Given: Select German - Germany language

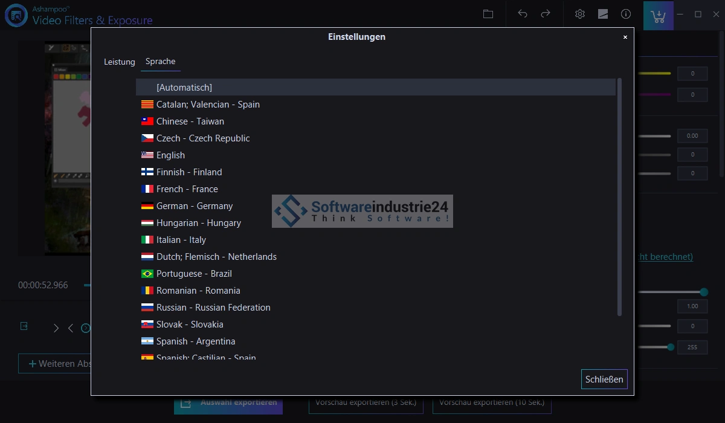Looking at the screenshot, I should [194, 206].
